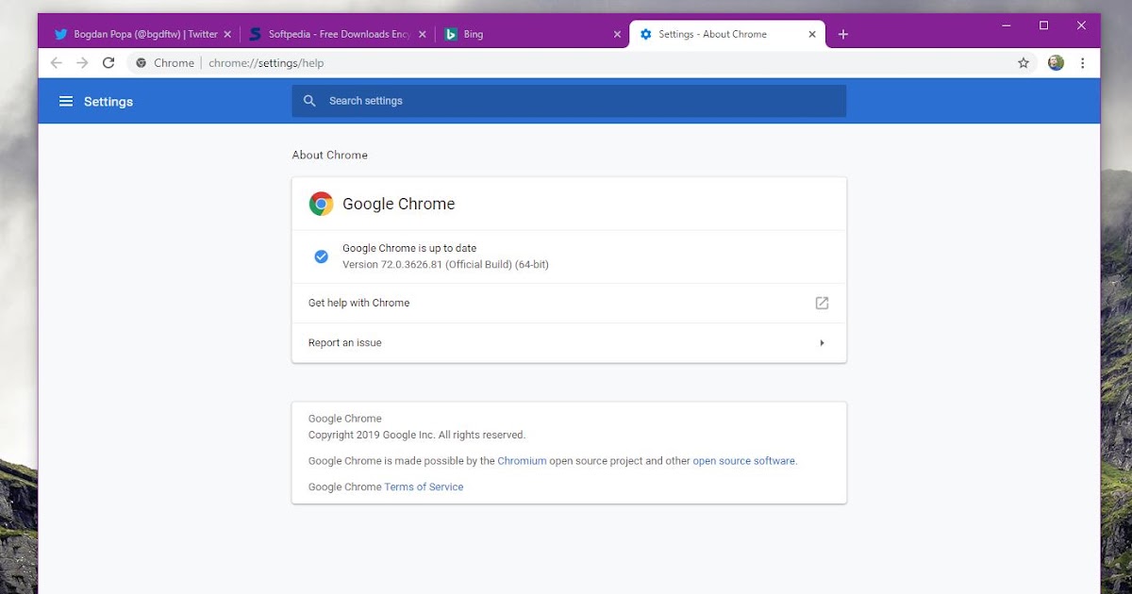
Task: Close the Softpedia tab
Action: tap(423, 34)
